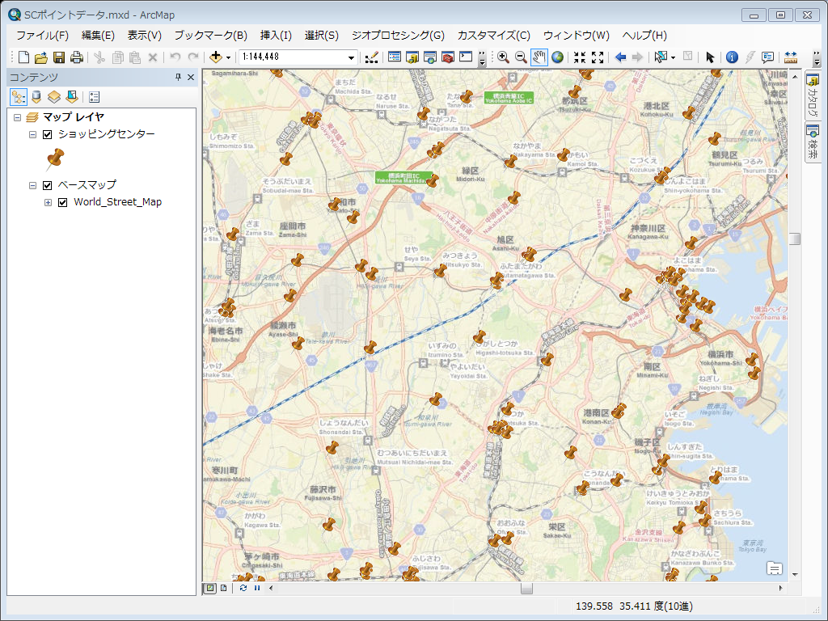This screenshot has width=828, height=621.
Task: Show Standard toolbar overflow options
Action: click(482, 58)
